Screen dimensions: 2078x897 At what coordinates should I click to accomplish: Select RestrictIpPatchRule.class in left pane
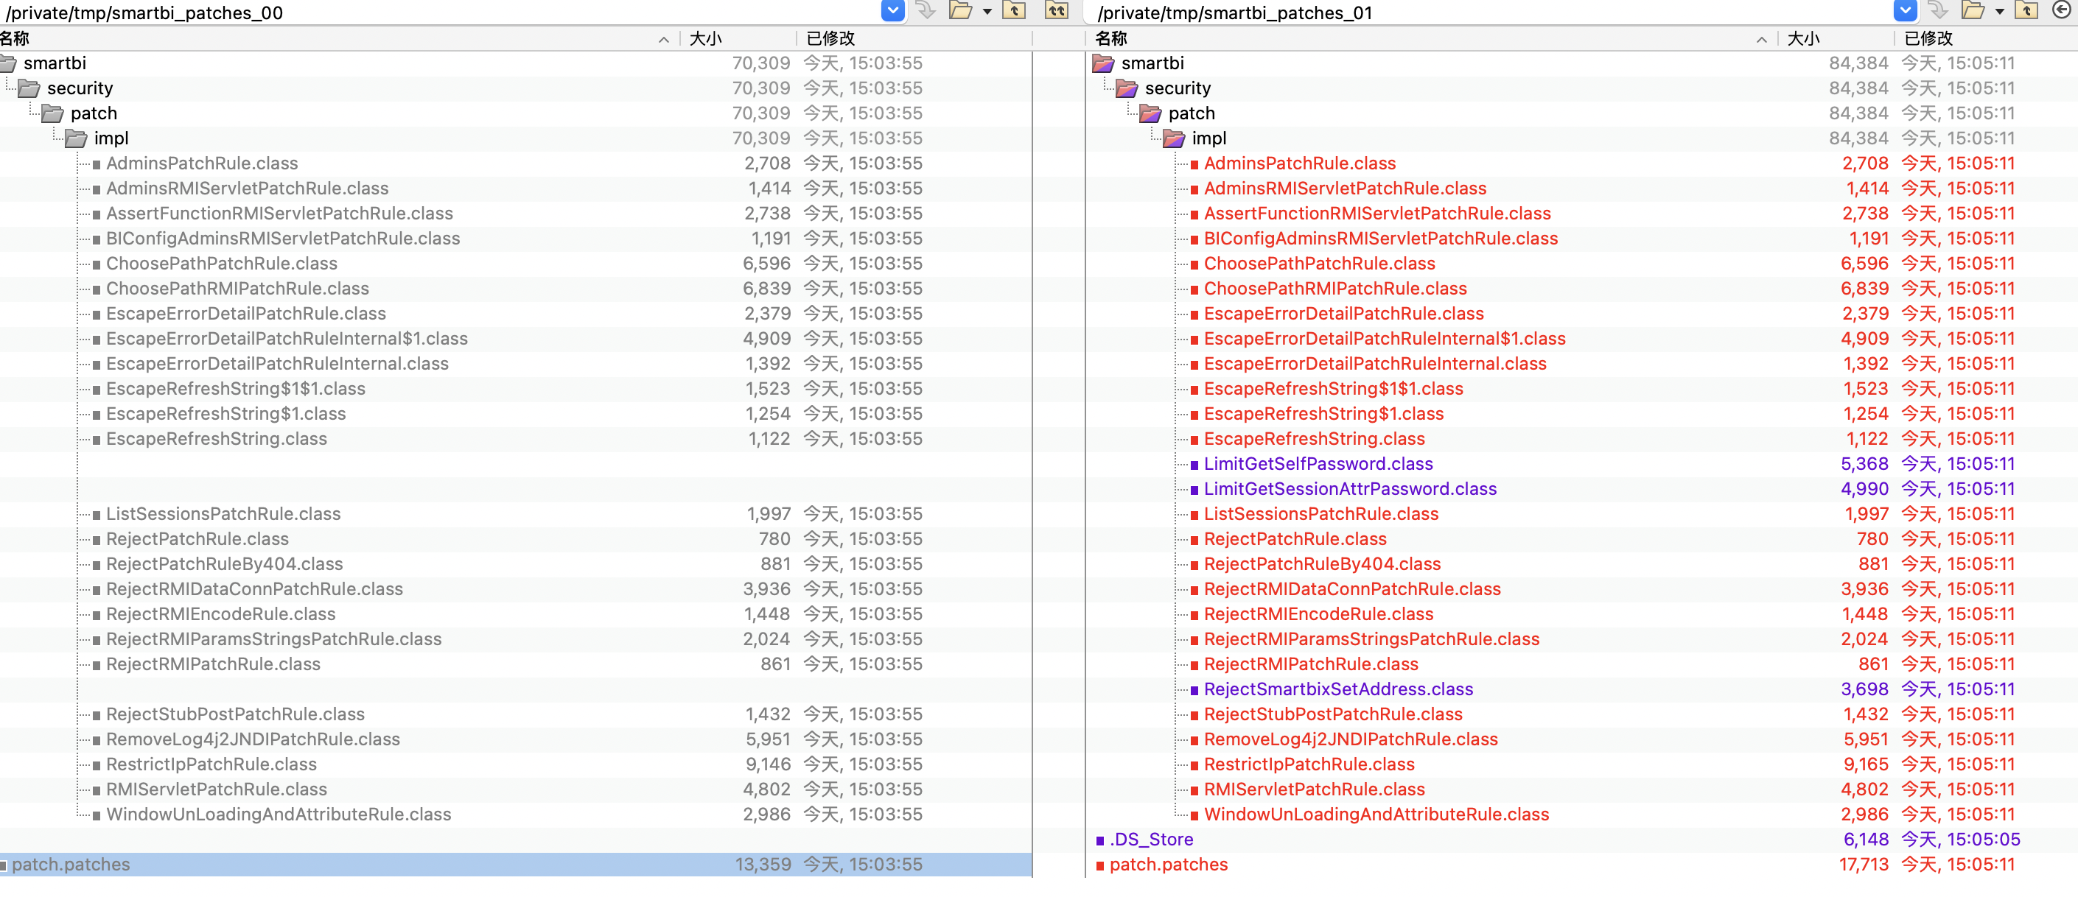(x=211, y=764)
